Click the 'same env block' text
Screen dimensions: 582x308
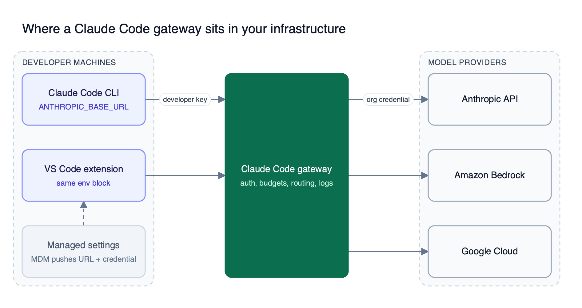(x=83, y=183)
